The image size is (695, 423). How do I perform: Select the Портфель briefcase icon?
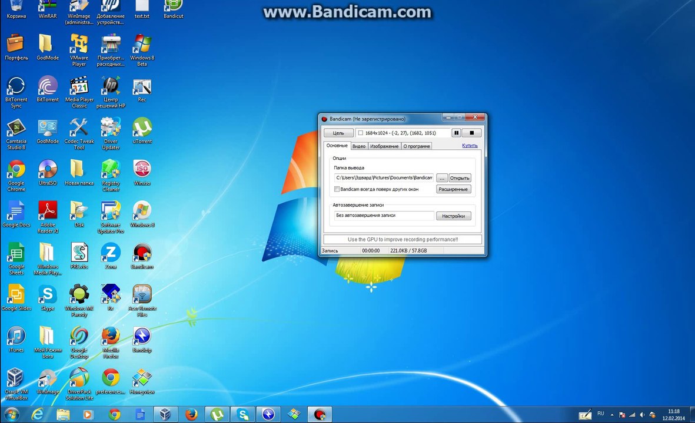[x=16, y=47]
